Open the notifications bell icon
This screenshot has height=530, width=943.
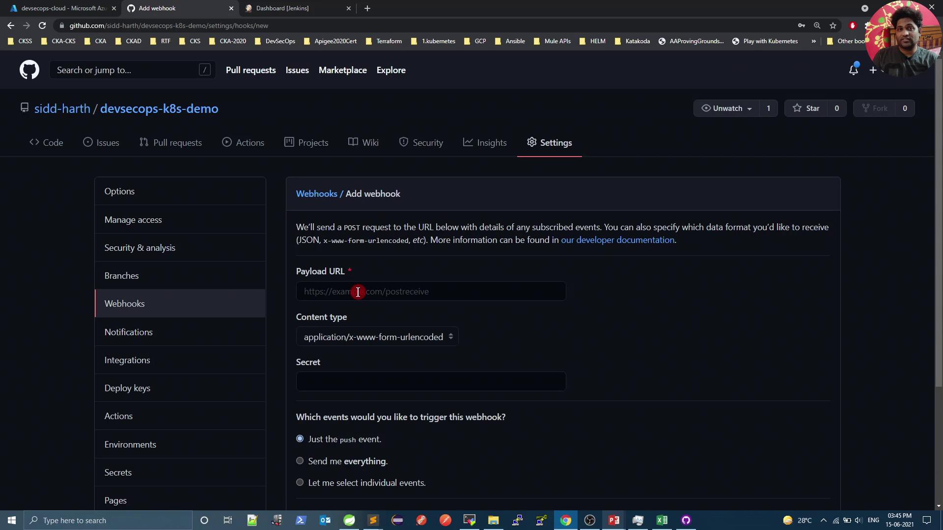coord(853,70)
